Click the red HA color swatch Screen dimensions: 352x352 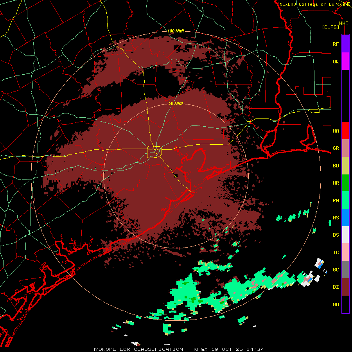click(x=345, y=131)
